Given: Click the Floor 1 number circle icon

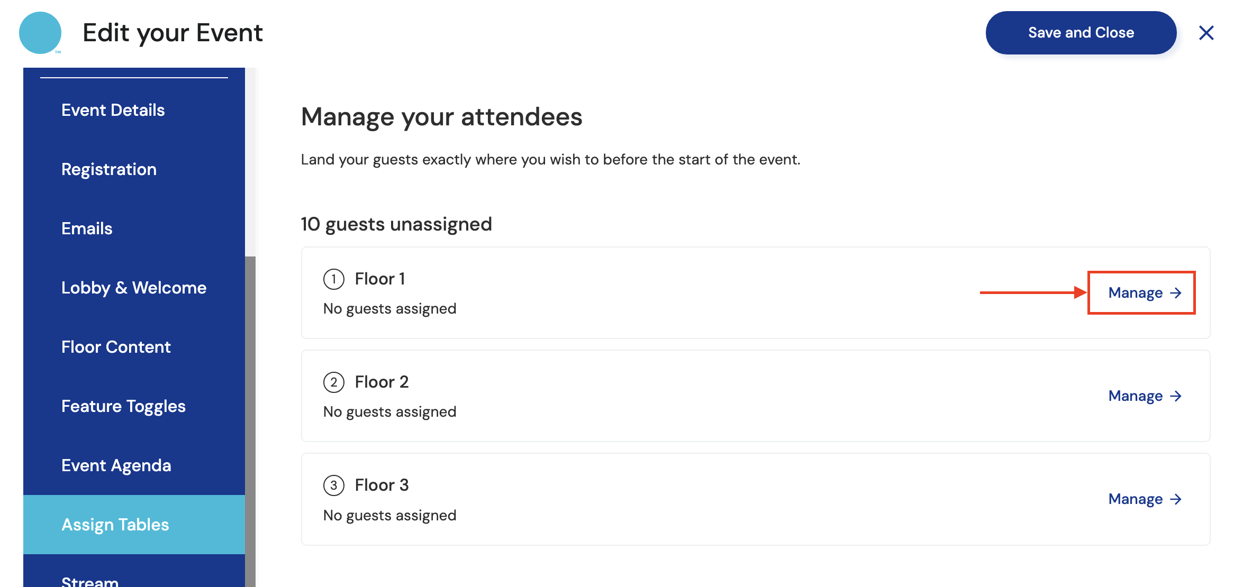Looking at the screenshot, I should pos(334,279).
